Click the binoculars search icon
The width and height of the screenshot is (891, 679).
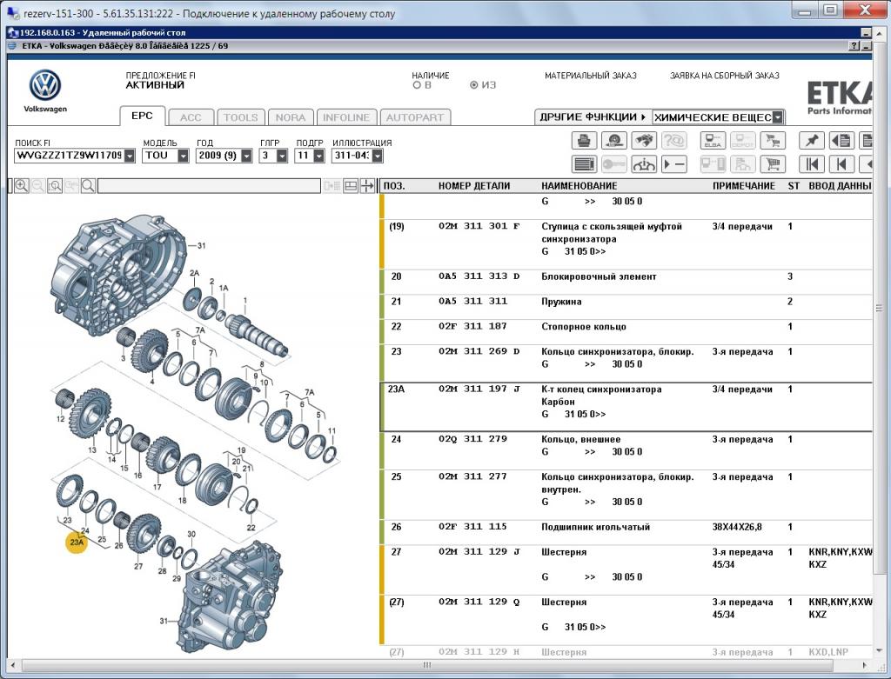(644, 140)
